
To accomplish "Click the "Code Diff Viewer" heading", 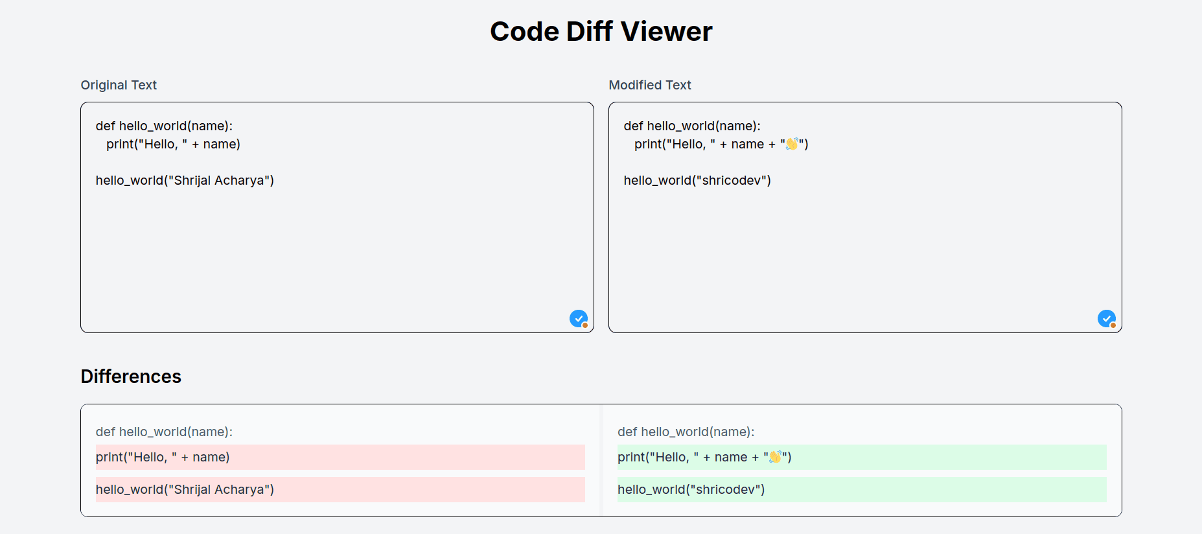I will pyautogui.click(x=601, y=31).
